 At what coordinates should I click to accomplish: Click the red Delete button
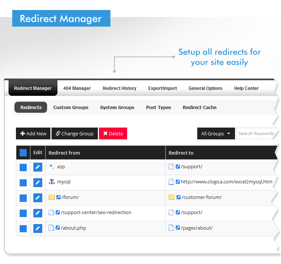coord(113,133)
